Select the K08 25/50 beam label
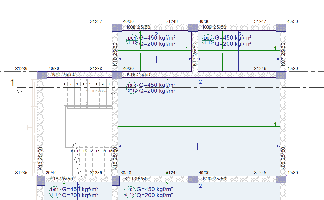This screenshot has width=324, height=200. [x=138, y=27]
